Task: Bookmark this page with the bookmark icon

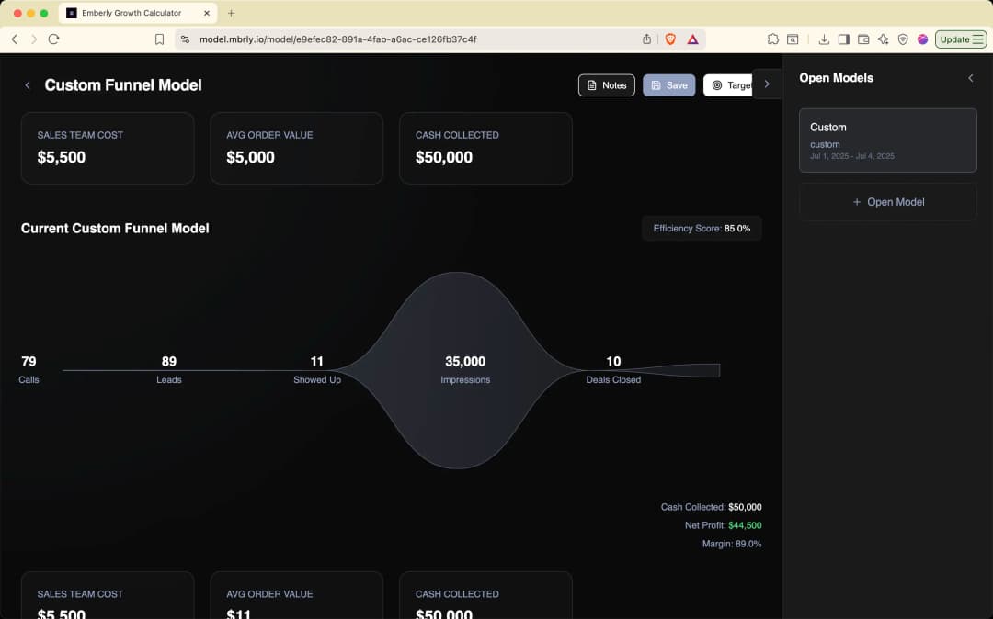Action: [x=159, y=39]
